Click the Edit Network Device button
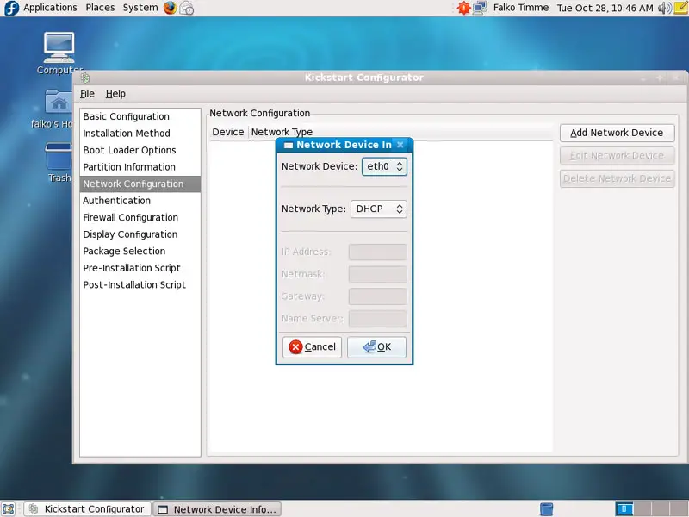The height and width of the screenshot is (517, 689). (x=617, y=156)
